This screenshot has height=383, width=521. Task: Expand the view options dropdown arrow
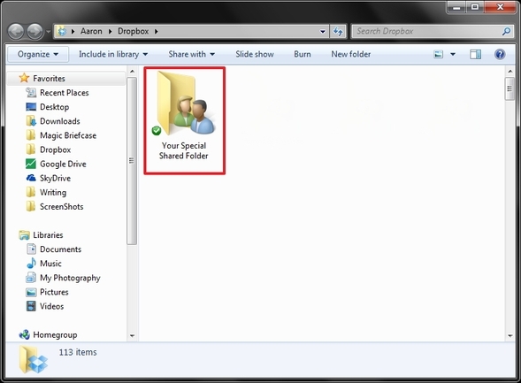click(x=453, y=54)
